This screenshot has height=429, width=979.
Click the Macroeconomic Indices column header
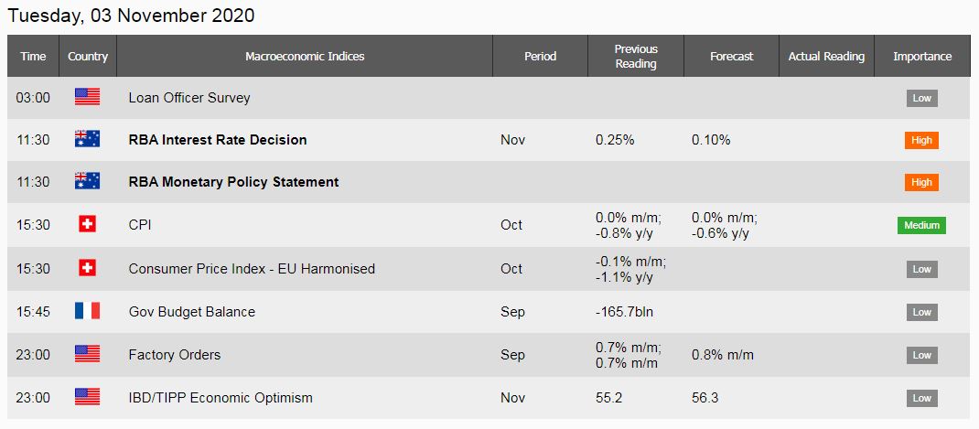pos(305,56)
